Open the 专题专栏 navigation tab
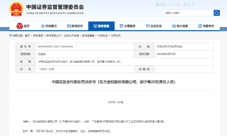 (209, 26)
